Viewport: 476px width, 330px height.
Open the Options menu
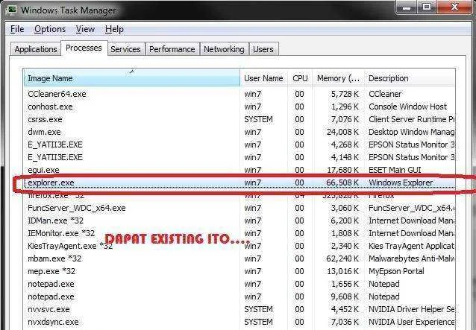50,29
